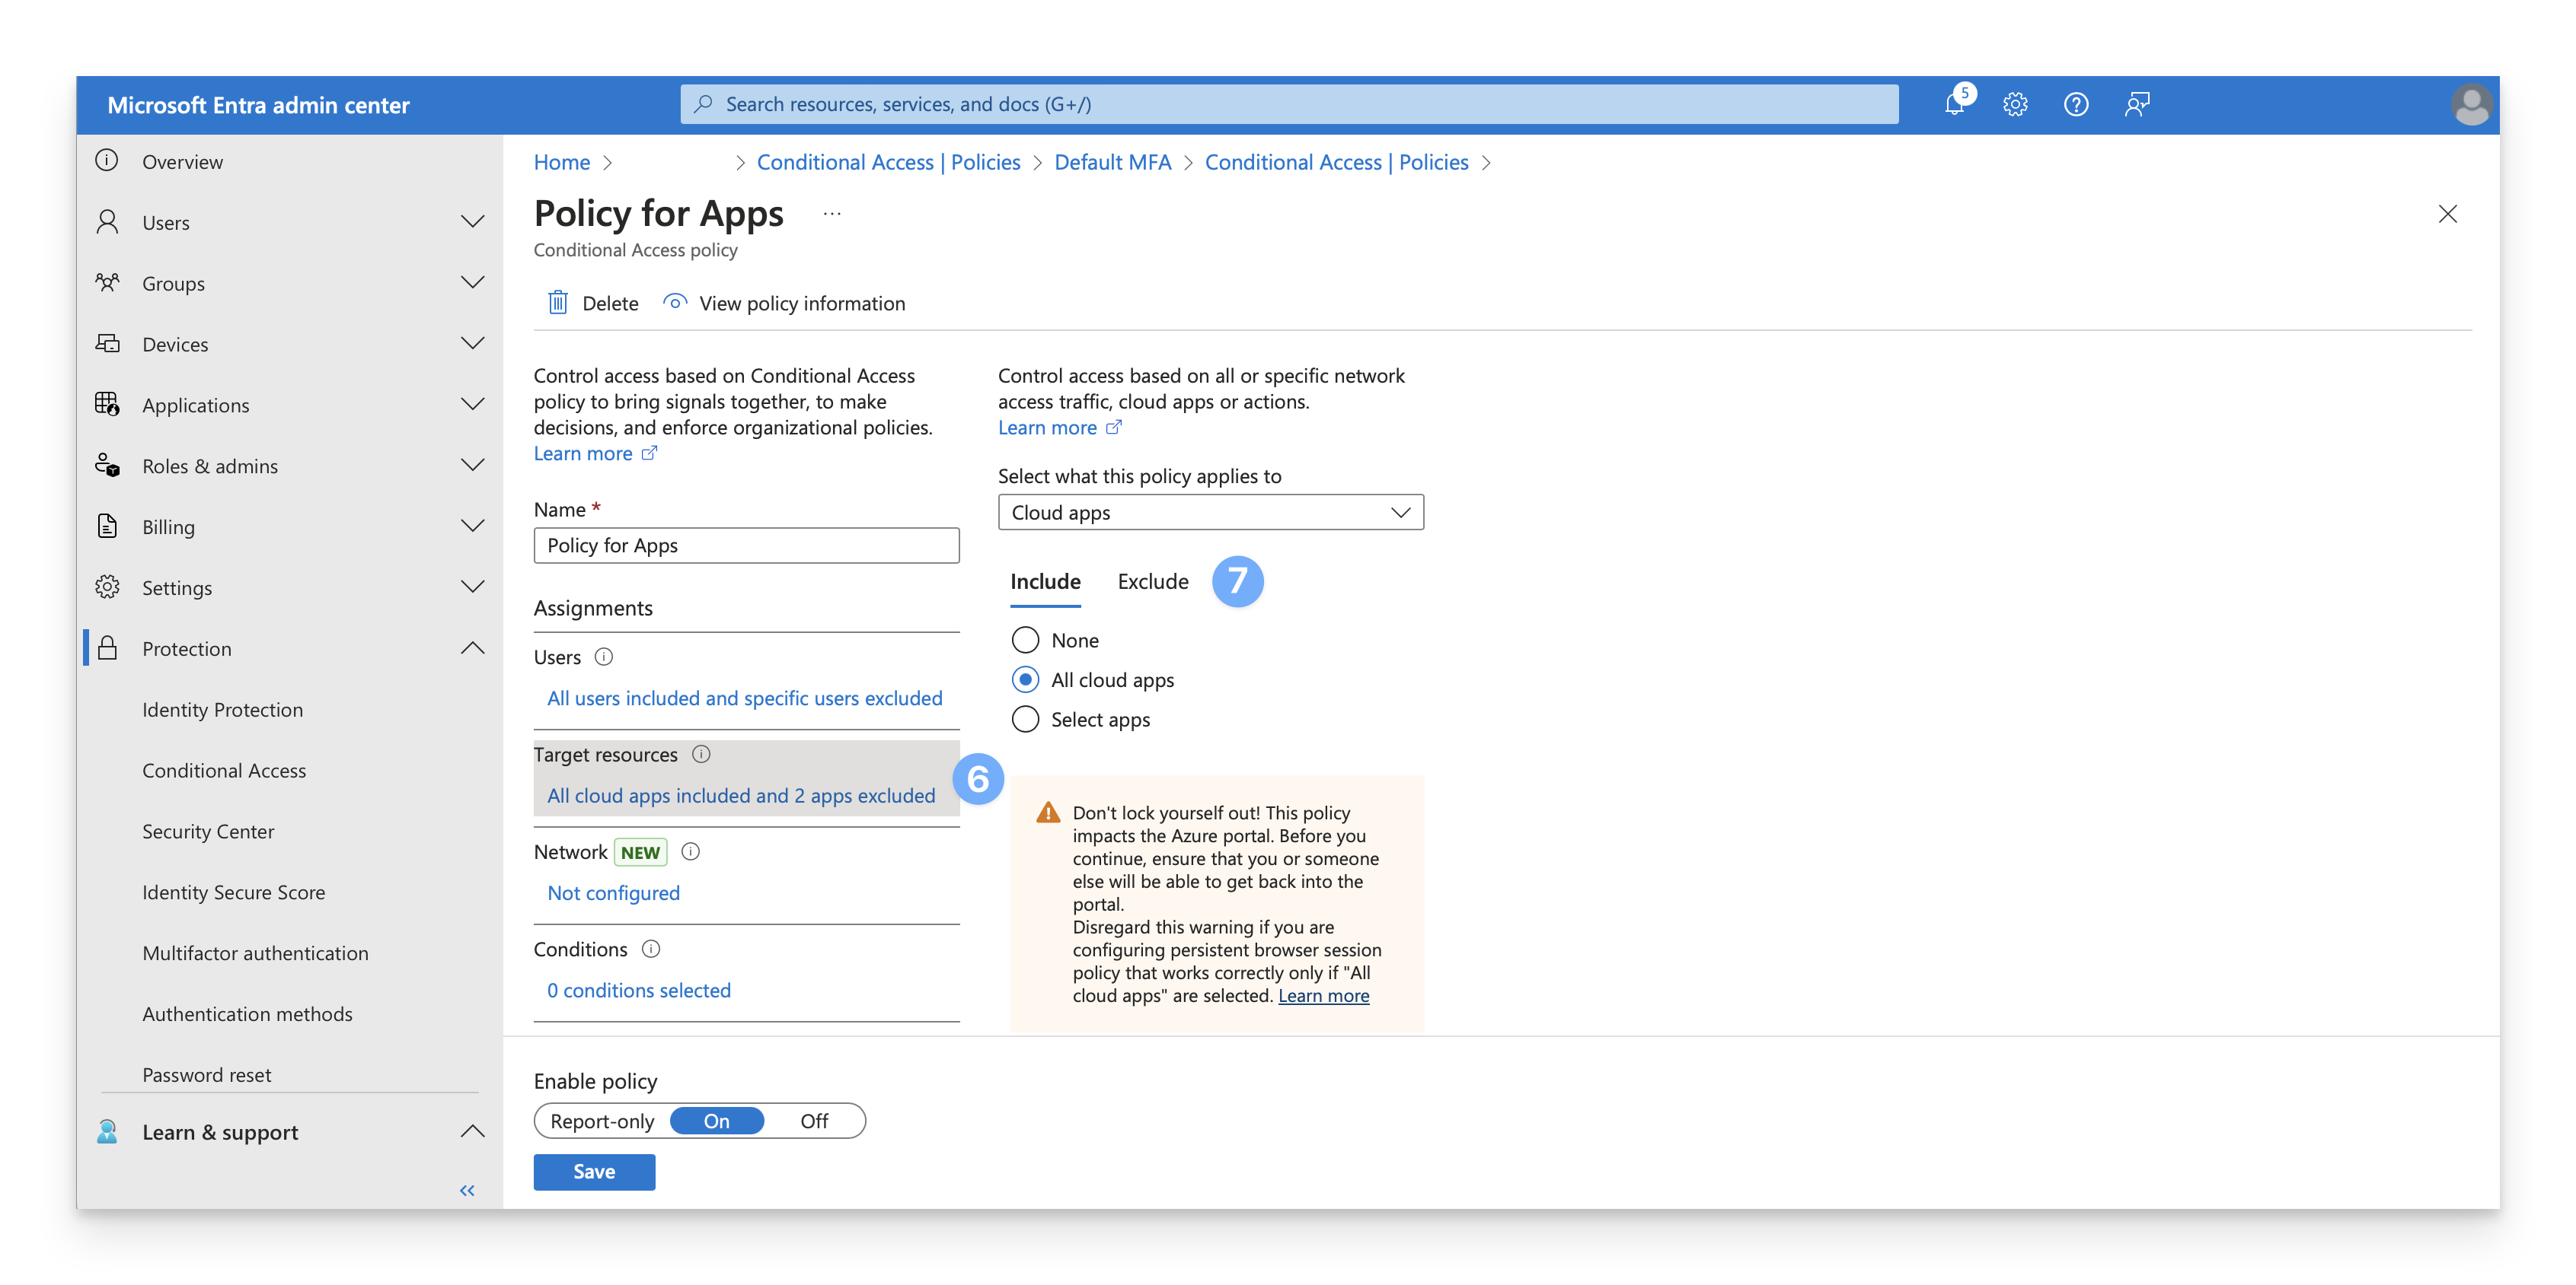Collapse the sidebar with double-chevron icon
Viewport: 2576px width, 1285px height.
click(467, 1190)
